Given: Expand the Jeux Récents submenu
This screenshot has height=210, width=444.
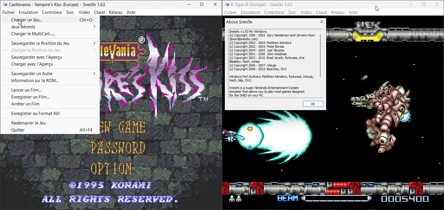Looking at the screenshot, I should pos(50,27).
